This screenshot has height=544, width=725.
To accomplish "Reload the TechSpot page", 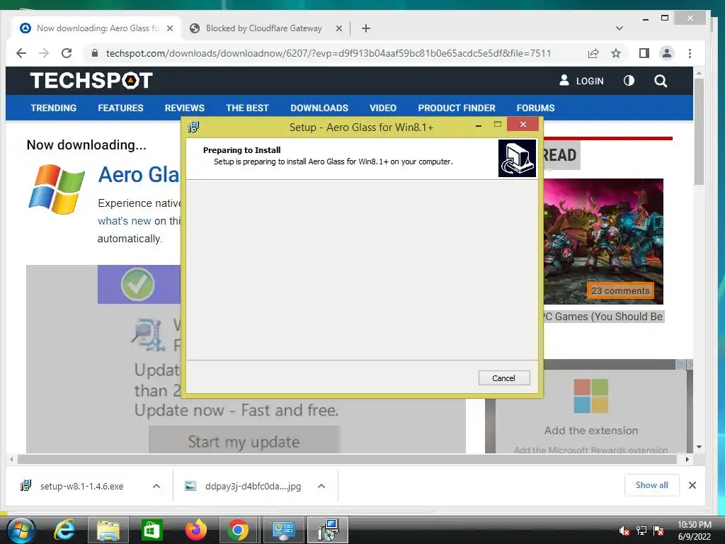I will [67, 53].
